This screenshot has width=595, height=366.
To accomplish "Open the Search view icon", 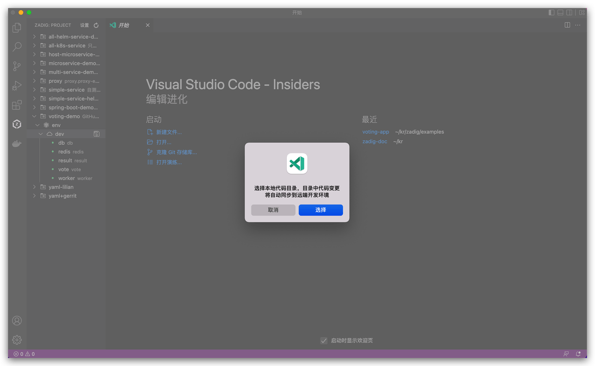I will point(17,46).
